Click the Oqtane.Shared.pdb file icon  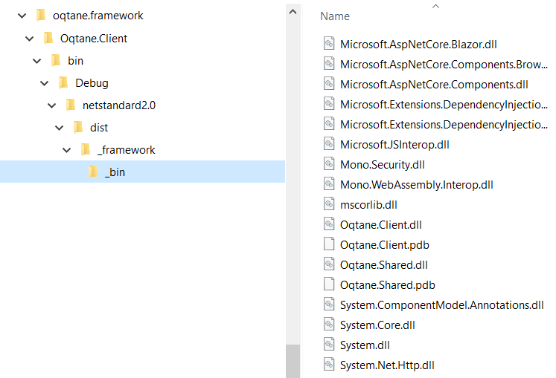coord(329,284)
